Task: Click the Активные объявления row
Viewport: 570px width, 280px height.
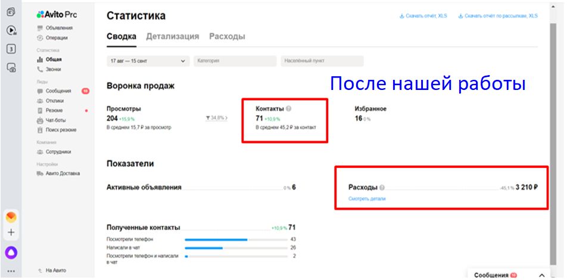Action: [201, 188]
